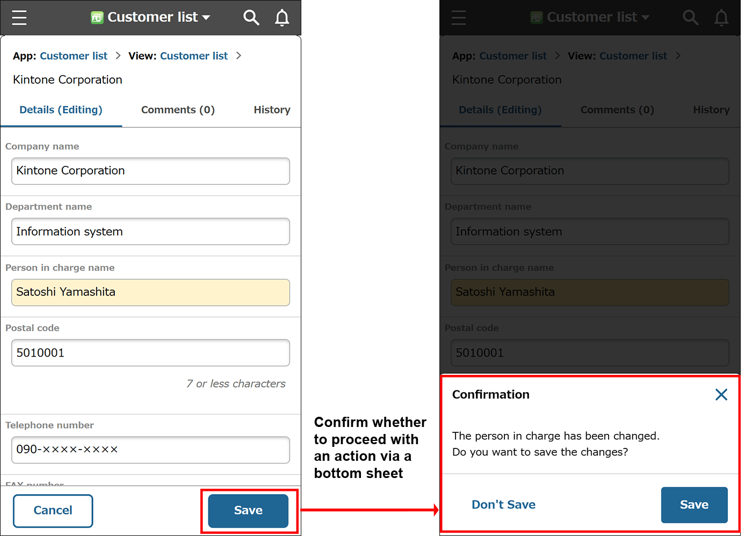Image resolution: width=752 pixels, height=536 pixels.
Task: Click the Save button outlined in red
Action: coord(248,510)
